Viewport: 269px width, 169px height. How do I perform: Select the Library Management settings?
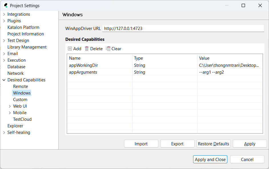click(x=27, y=47)
